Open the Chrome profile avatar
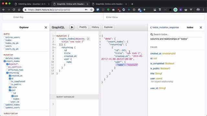Screen dimensions: 207x116 (x=198, y=10)
